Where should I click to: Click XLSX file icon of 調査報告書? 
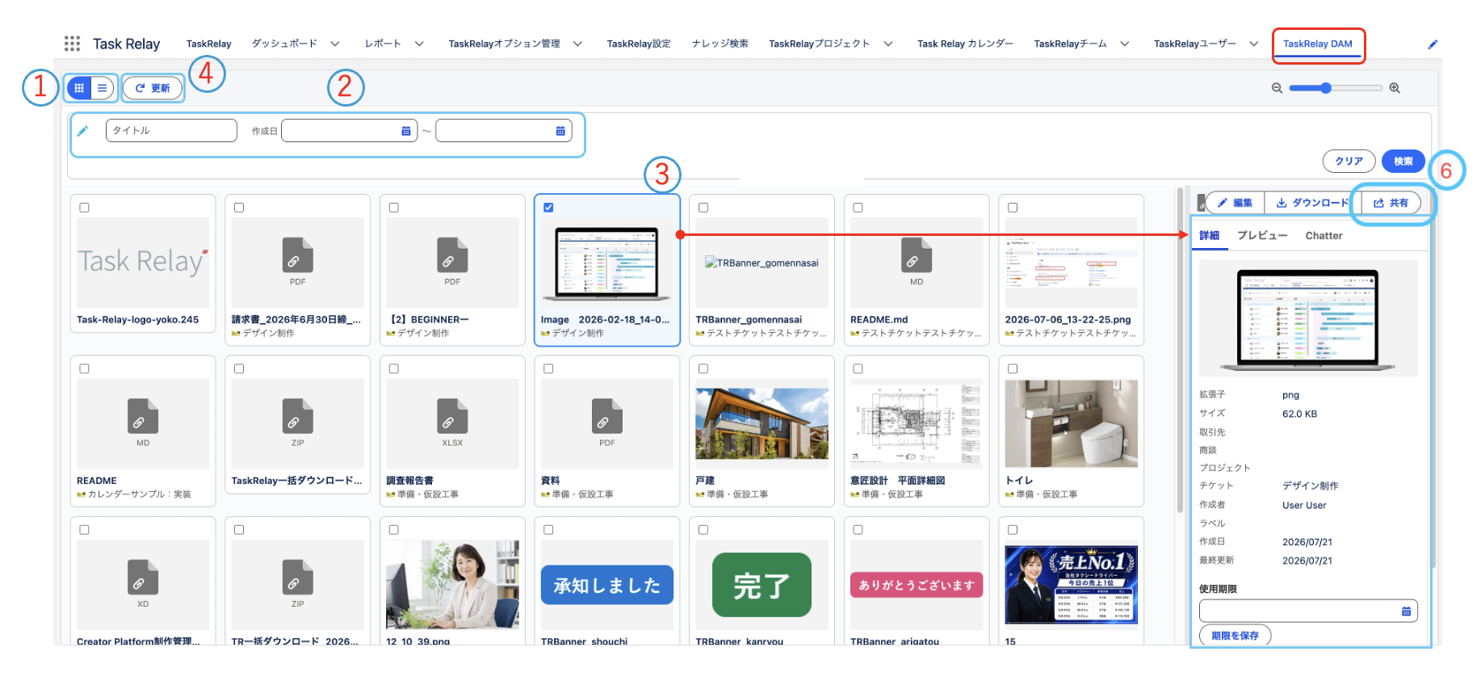pyautogui.click(x=452, y=416)
